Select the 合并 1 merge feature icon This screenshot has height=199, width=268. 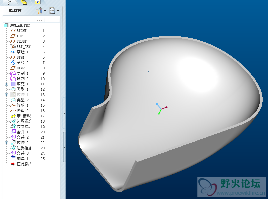(13, 132)
